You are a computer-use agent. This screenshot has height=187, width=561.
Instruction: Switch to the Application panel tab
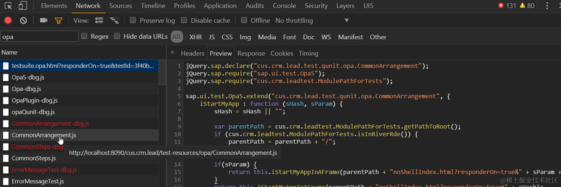click(x=220, y=6)
